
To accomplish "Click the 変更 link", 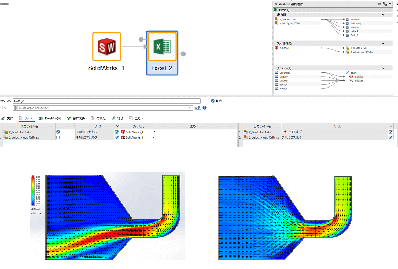I will coord(197,108).
